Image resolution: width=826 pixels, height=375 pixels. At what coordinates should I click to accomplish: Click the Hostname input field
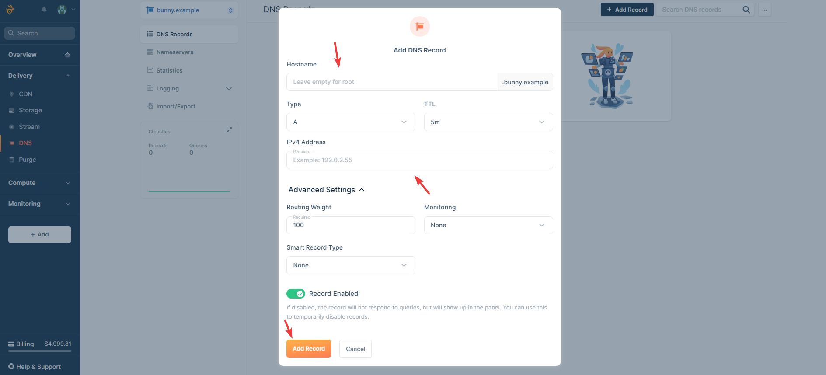click(x=392, y=82)
